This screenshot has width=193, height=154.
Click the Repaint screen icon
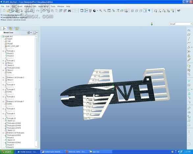[82, 11]
